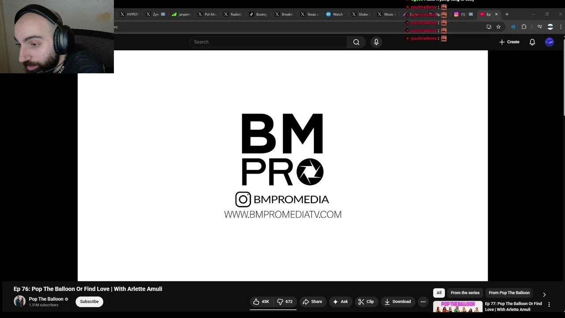This screenshot has height=318, width=565.
Task: Switch to the Breaking X browser tab
Action: (284, 14)
